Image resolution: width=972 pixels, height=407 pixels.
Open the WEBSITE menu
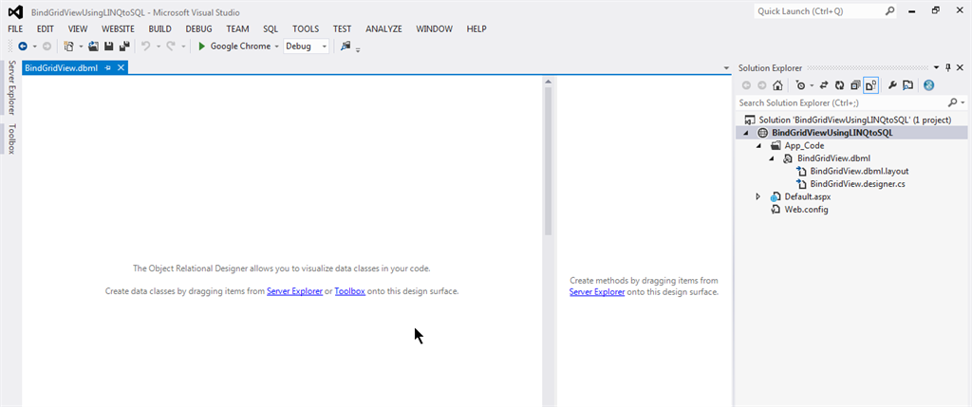[x=118, y=28]
